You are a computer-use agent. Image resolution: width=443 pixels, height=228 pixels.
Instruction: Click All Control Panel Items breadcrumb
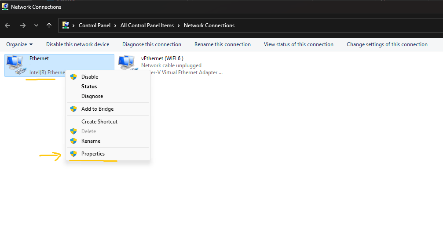(147, 25)
